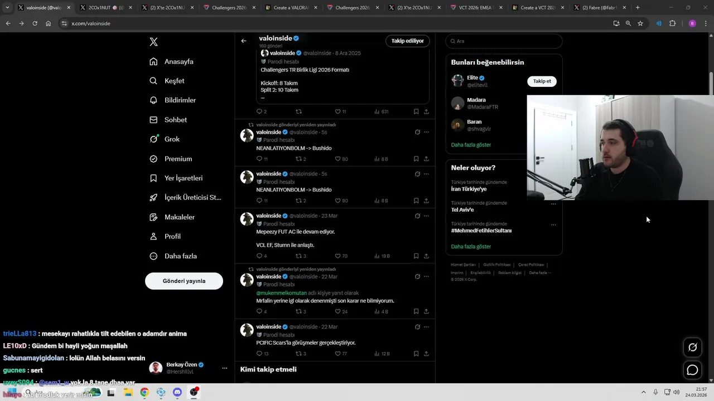
Task: Show hidden system tray icons
Action: click(643, 392)
